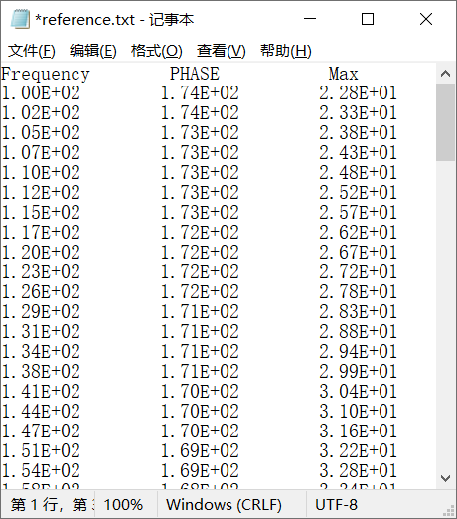The width and height of the screenshot is (457, 519).
Task: Maximize the Notepad window
Action: click(368, 19)
